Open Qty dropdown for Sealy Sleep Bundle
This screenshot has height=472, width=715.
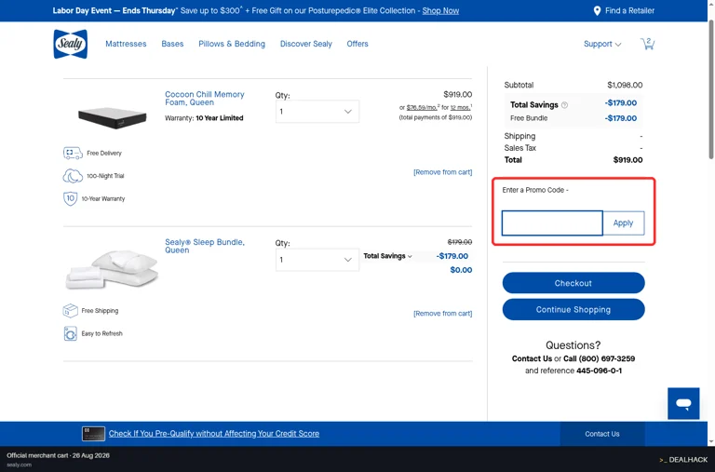tap(317, 260)
